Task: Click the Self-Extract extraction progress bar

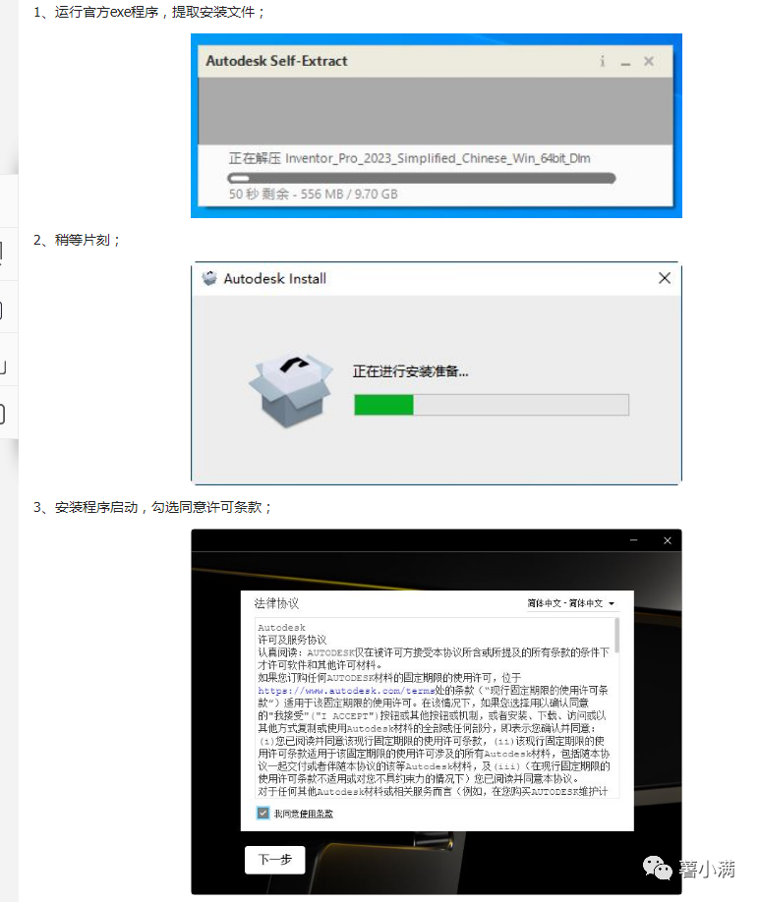Action: (421, 178)
